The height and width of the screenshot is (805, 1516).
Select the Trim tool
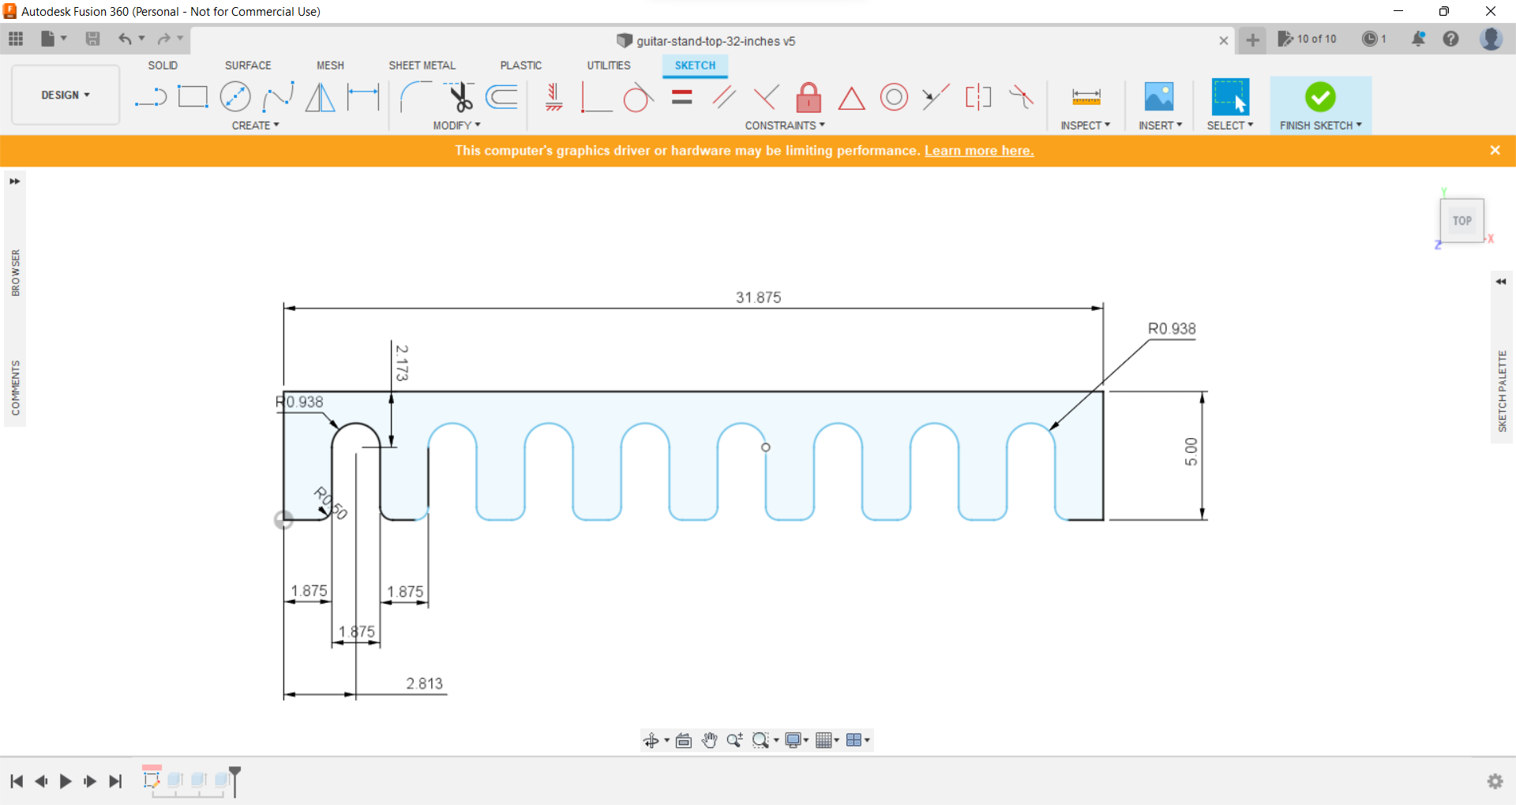(x=460, y=96)
